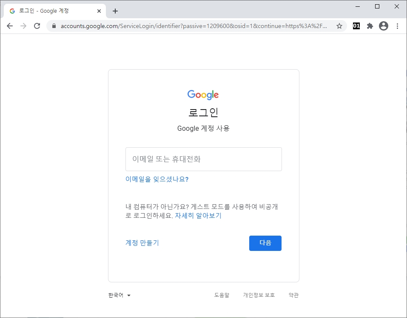The height and width of the screenshot is (318, 407).
Task: Open the Extensions puzzle piece menu
Action: pyautogui.click(x=370, y=26)
